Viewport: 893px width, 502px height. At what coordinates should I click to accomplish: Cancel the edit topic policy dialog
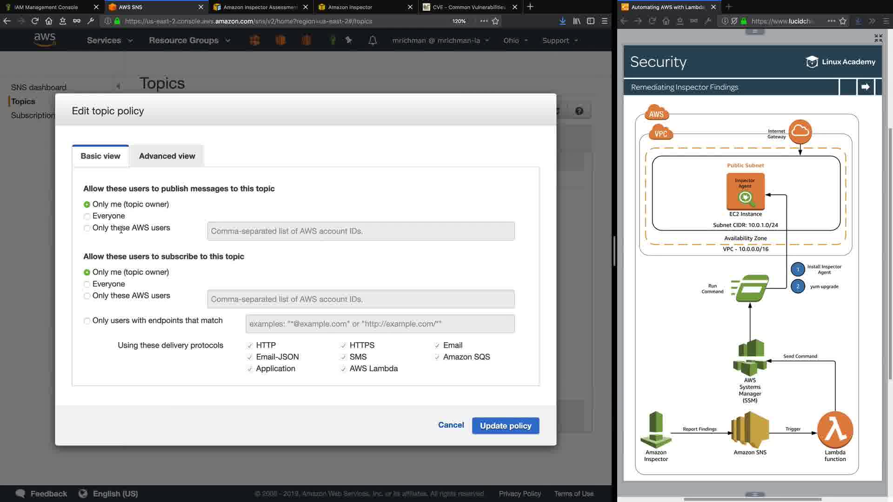point(451,425)
